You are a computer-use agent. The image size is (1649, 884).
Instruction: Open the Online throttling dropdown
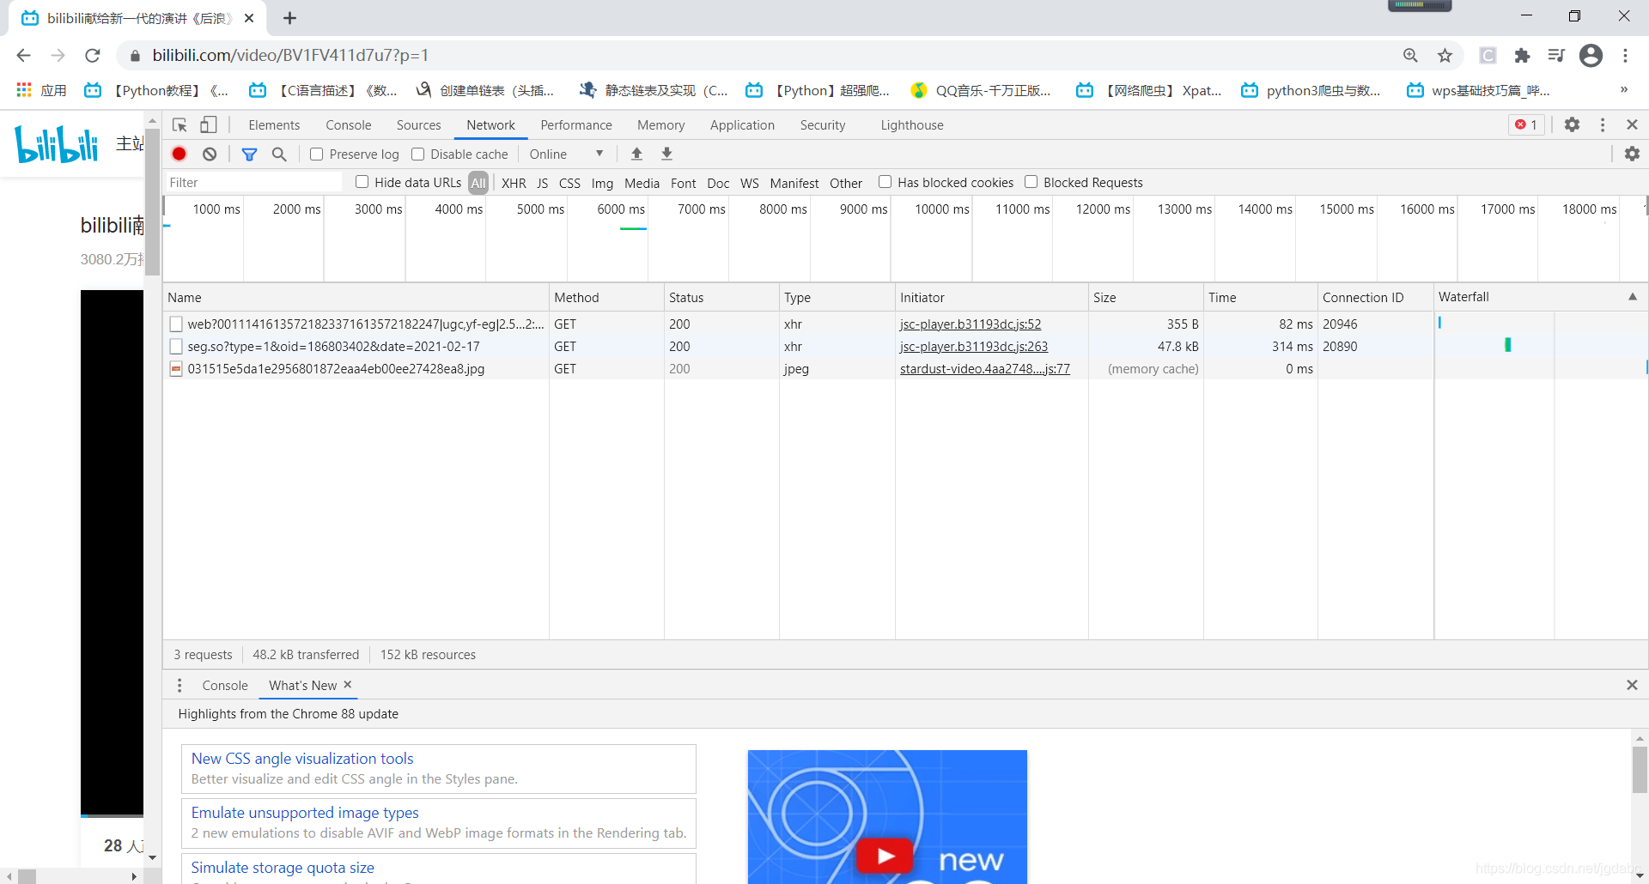567,154
